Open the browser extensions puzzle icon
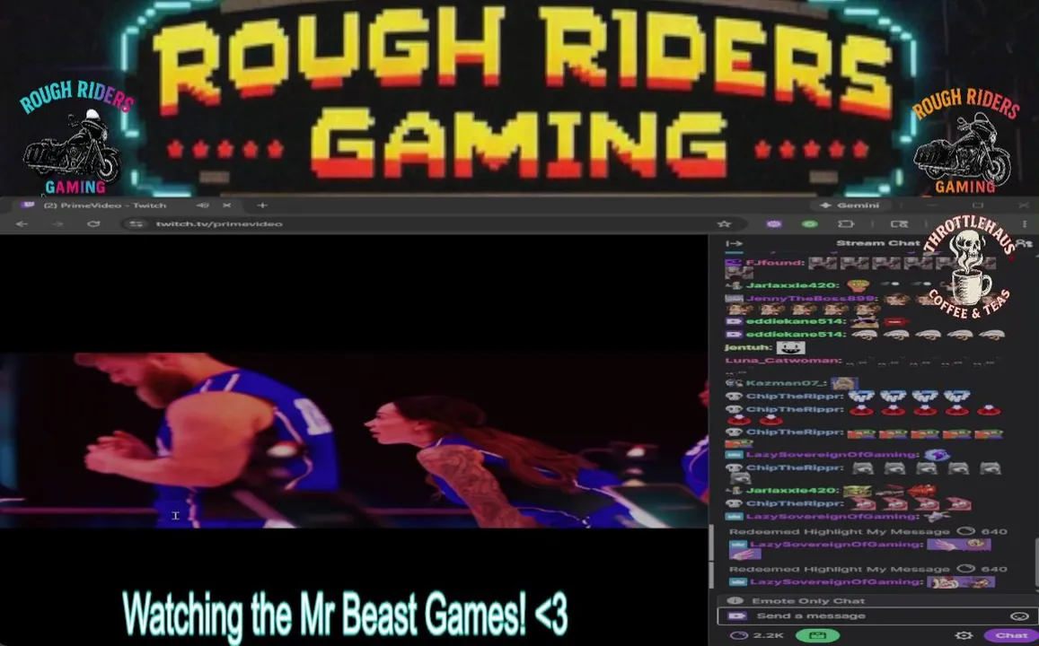The height and width of the screenshot is (646, 1039). [846, 223]
